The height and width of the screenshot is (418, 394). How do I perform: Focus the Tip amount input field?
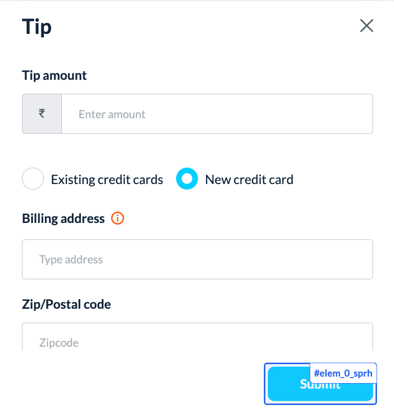coord(217,114)
